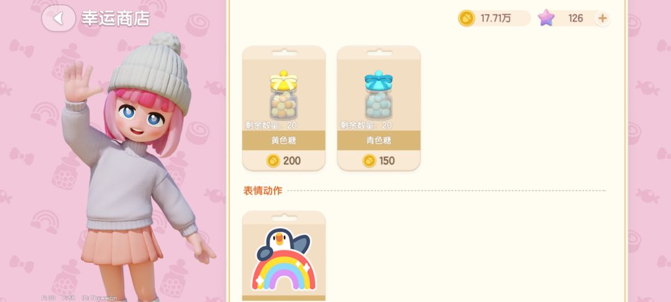
Task: Go back using the arrow button
Action: tap(58, 18)
